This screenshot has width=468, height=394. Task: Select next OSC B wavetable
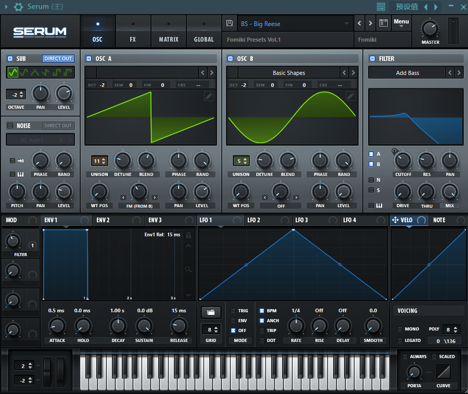click(353, 72)
